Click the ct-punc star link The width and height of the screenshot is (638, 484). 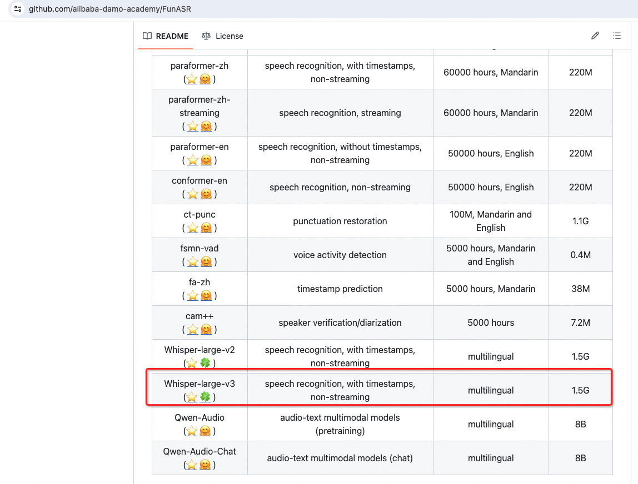(x=193, y=228)
